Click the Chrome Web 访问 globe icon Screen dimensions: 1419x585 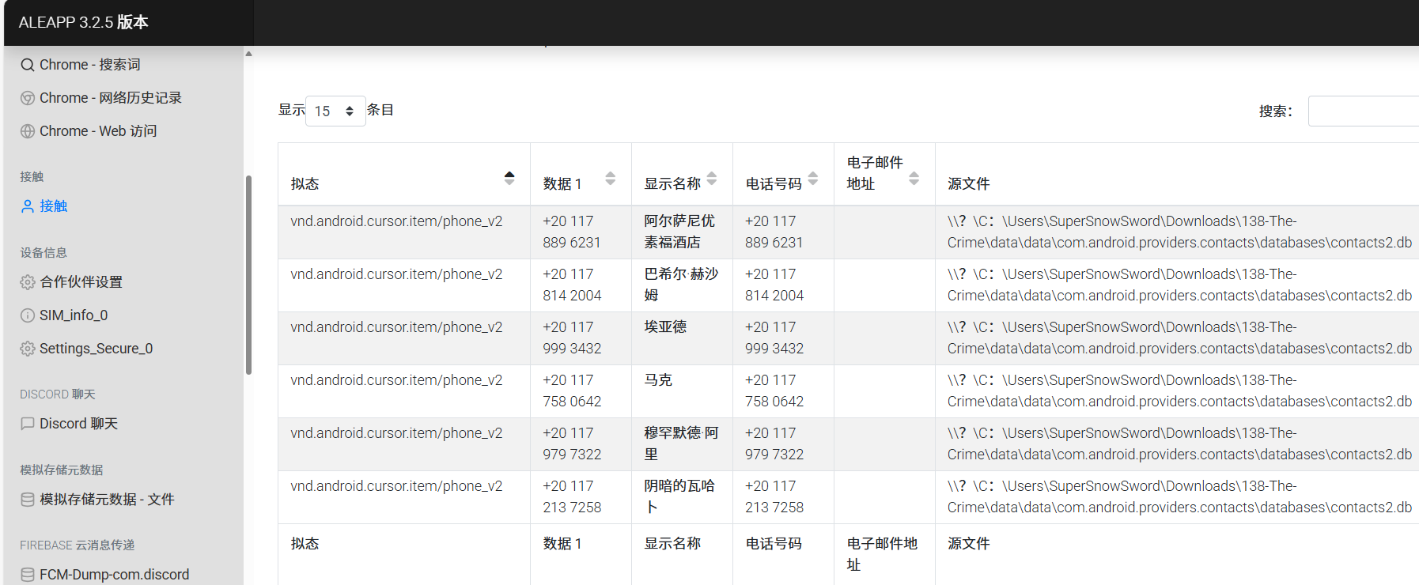point(28,131)
